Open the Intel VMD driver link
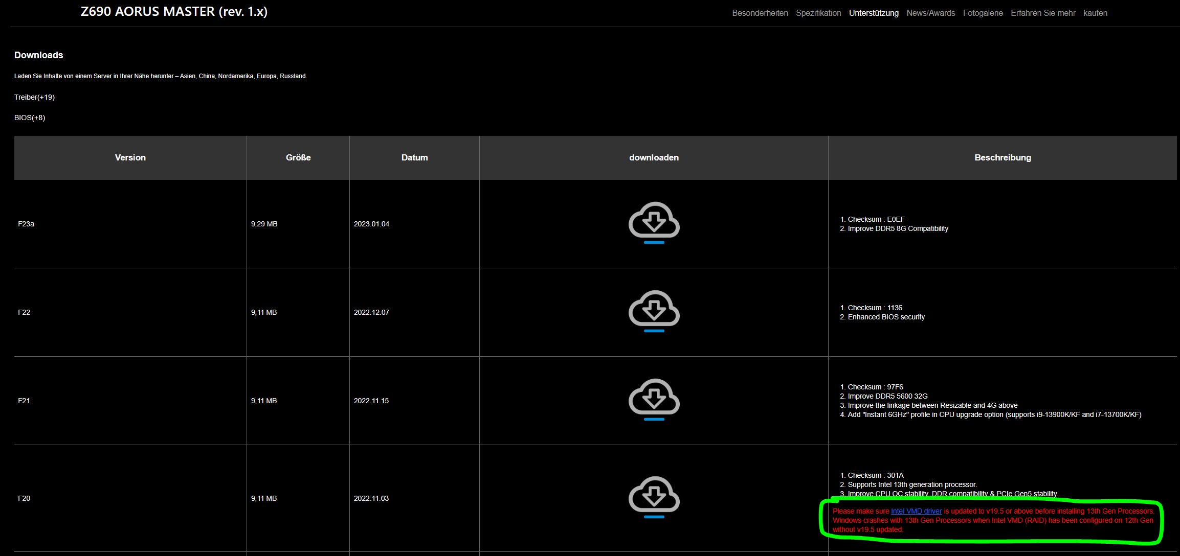This screenshot has height=556, width=1180. coord(916,511)
